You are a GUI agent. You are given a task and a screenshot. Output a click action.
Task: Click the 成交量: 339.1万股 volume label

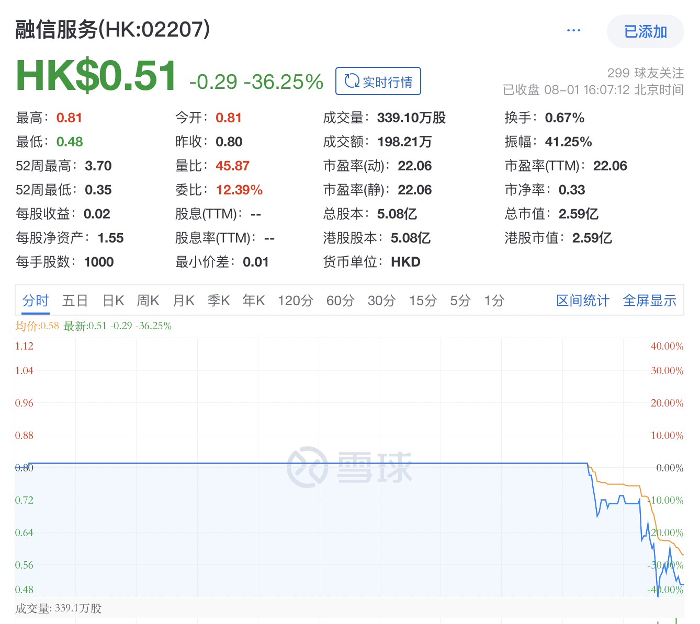[x=59, y=608]
